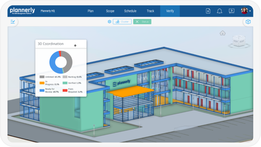The height and width of the screenshot is (147, 261).
Task: Go to the Track tab
Action: point(150,11)
